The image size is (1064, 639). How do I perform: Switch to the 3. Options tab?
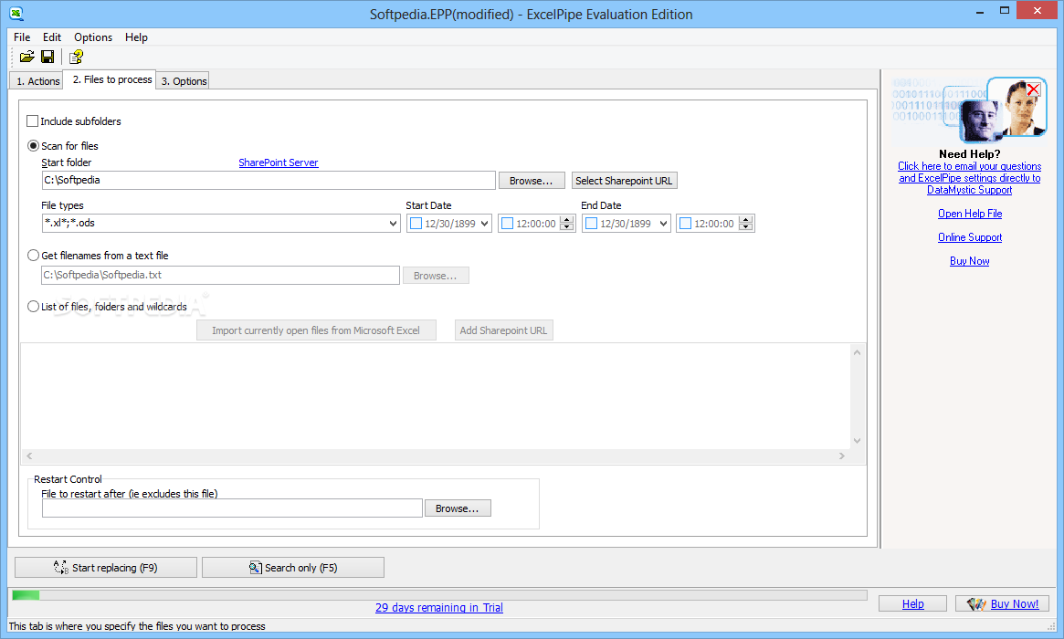184,80
